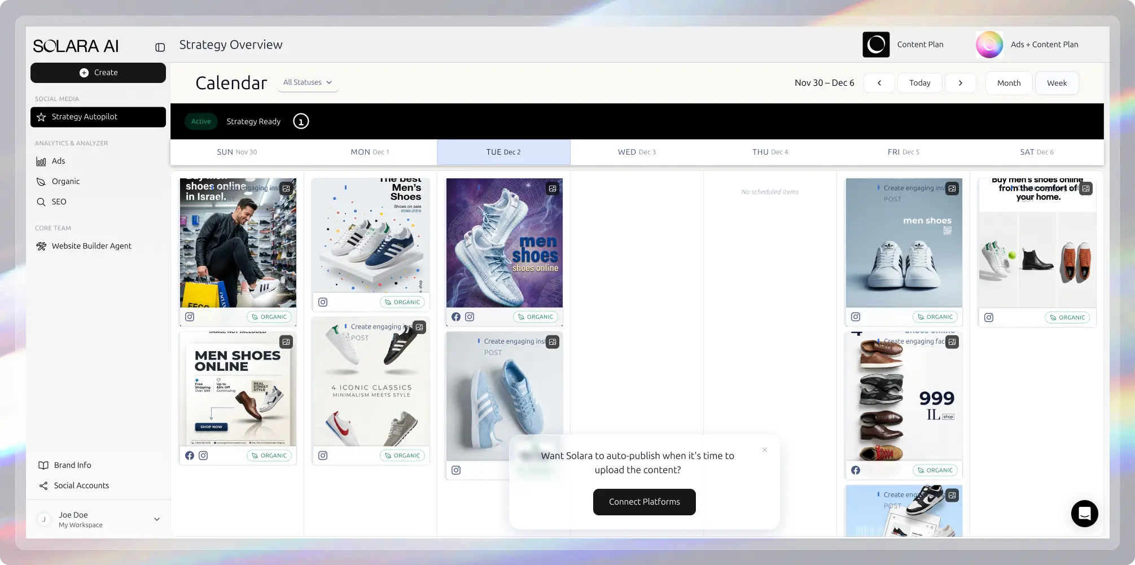Click Connect Platforms in the popup

[644, 502]
